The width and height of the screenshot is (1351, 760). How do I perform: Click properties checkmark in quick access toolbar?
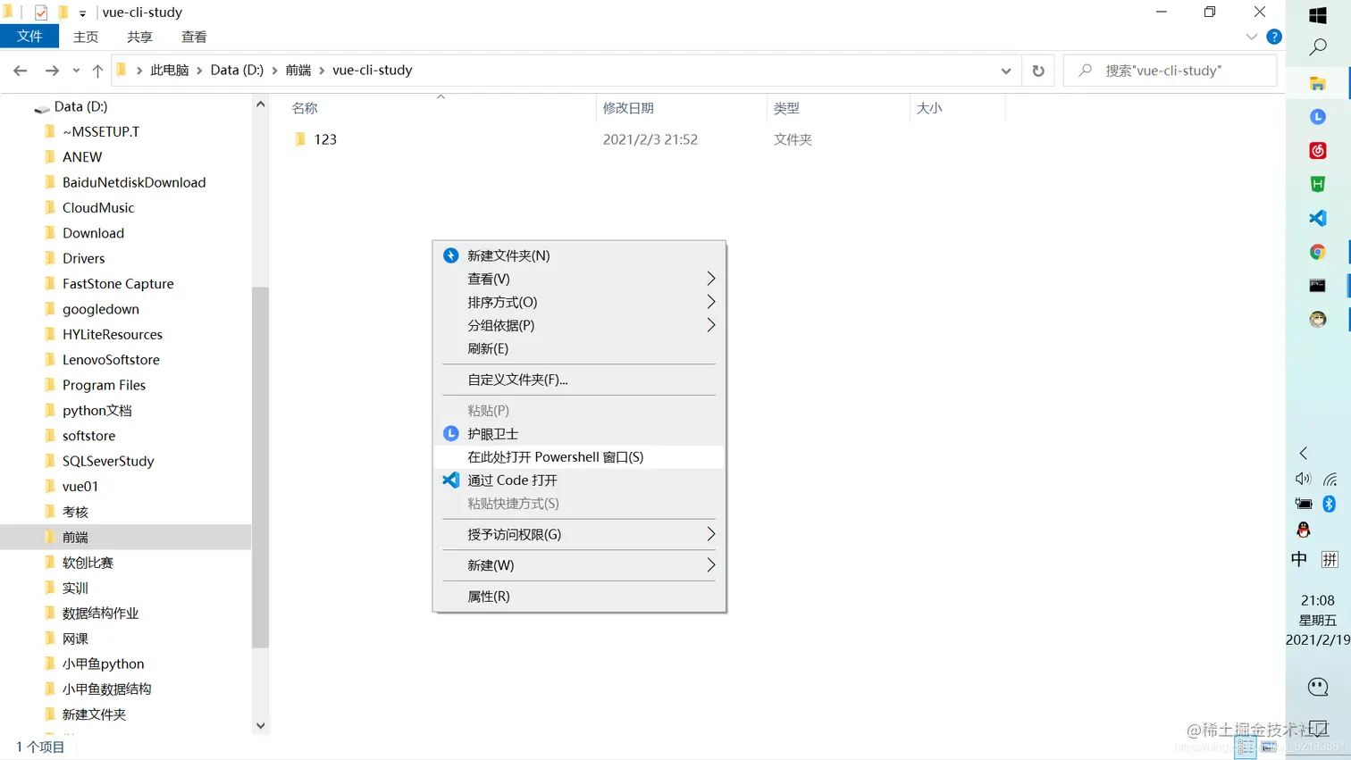click(41, 13)
